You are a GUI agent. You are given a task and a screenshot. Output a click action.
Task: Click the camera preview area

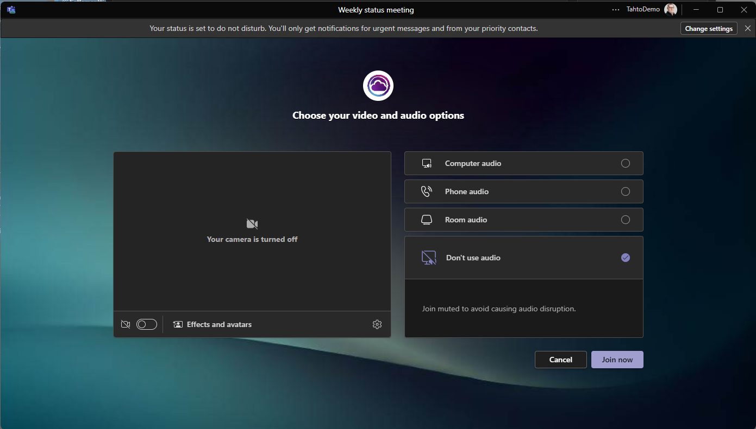[252, 230]
